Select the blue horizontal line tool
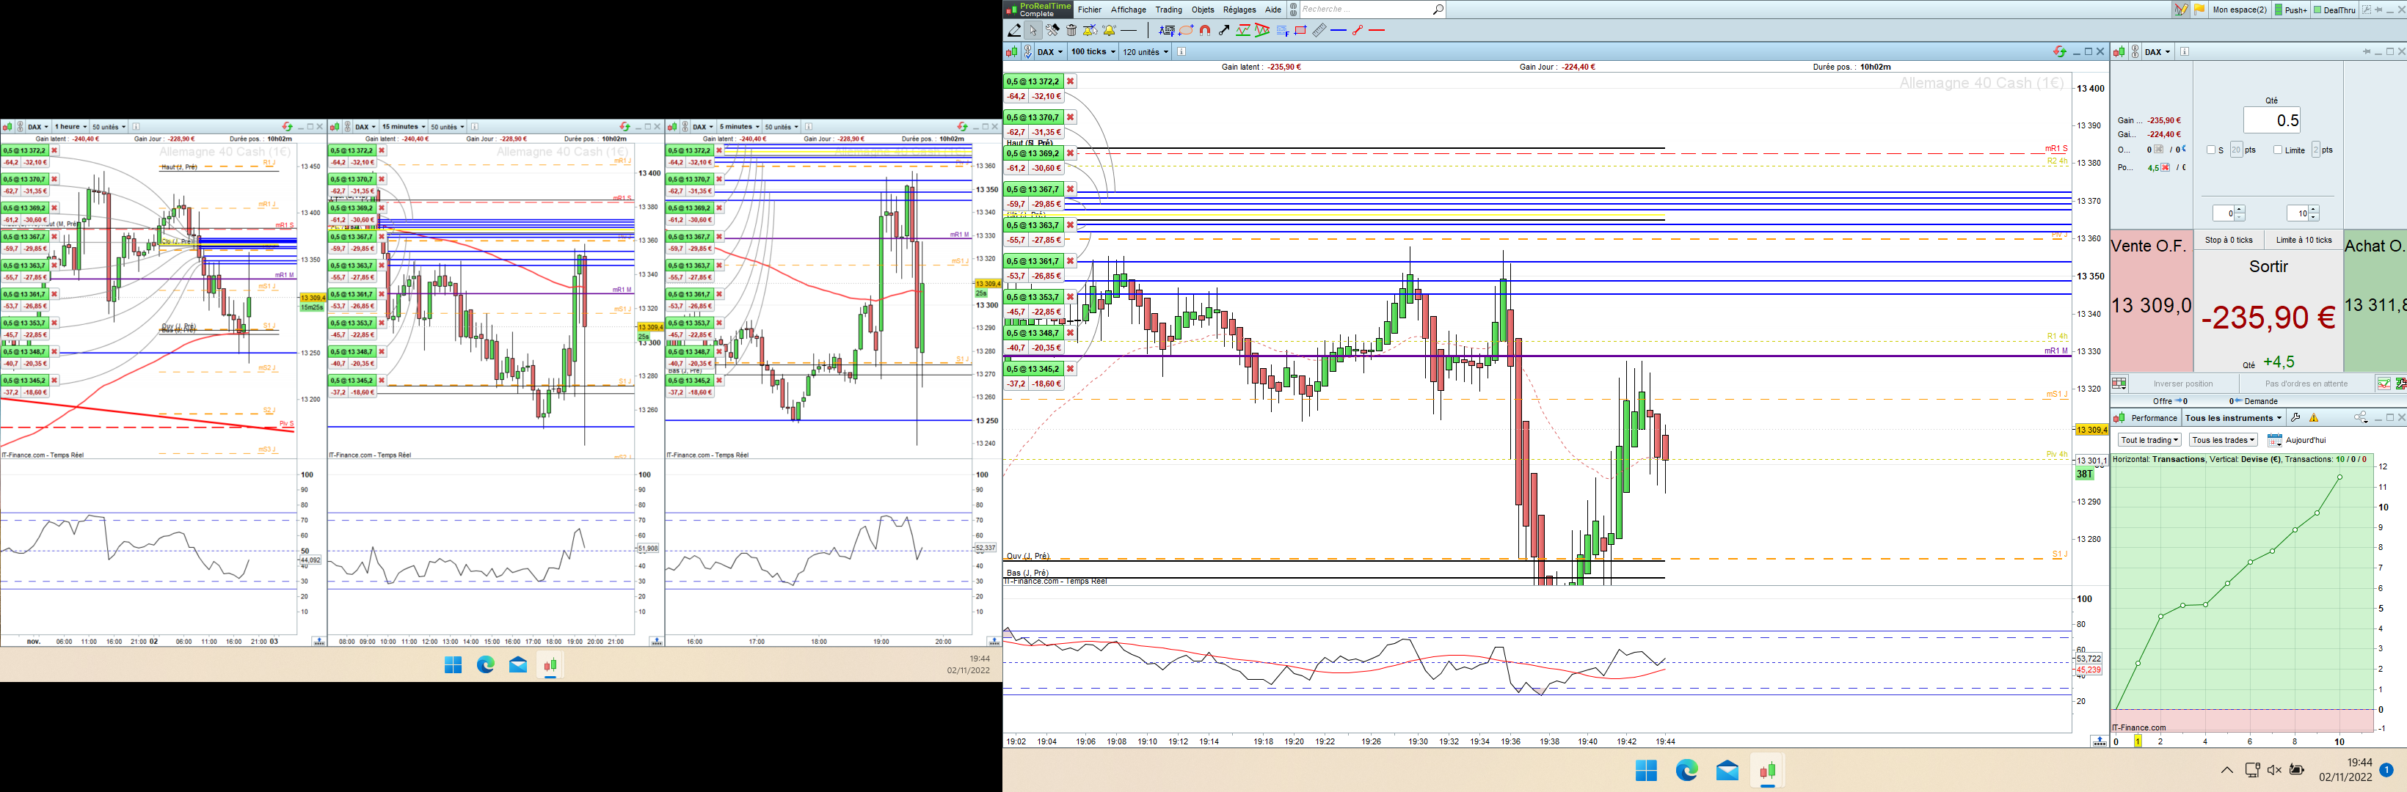This screenshot has height=792, width=2407. pyautogui.click(x=1338, y=31)
